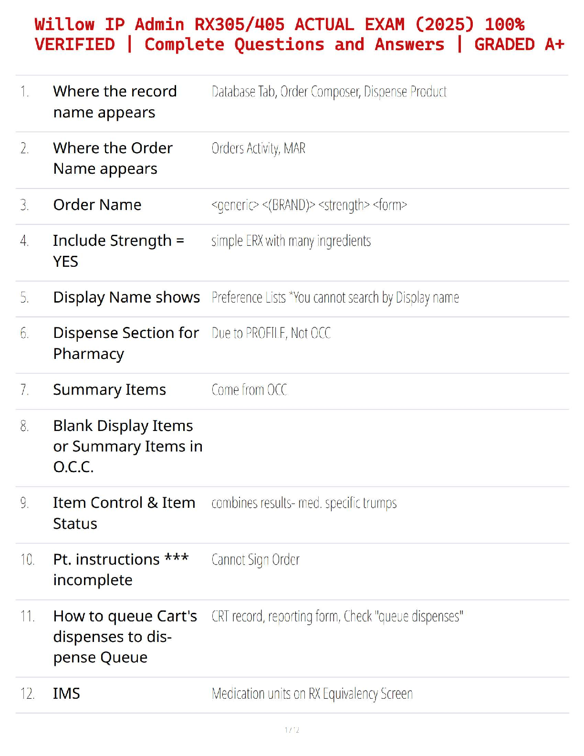Click the 'Medication units on RX Equivalency Screen' answer
584x756 pixels.
312,693
